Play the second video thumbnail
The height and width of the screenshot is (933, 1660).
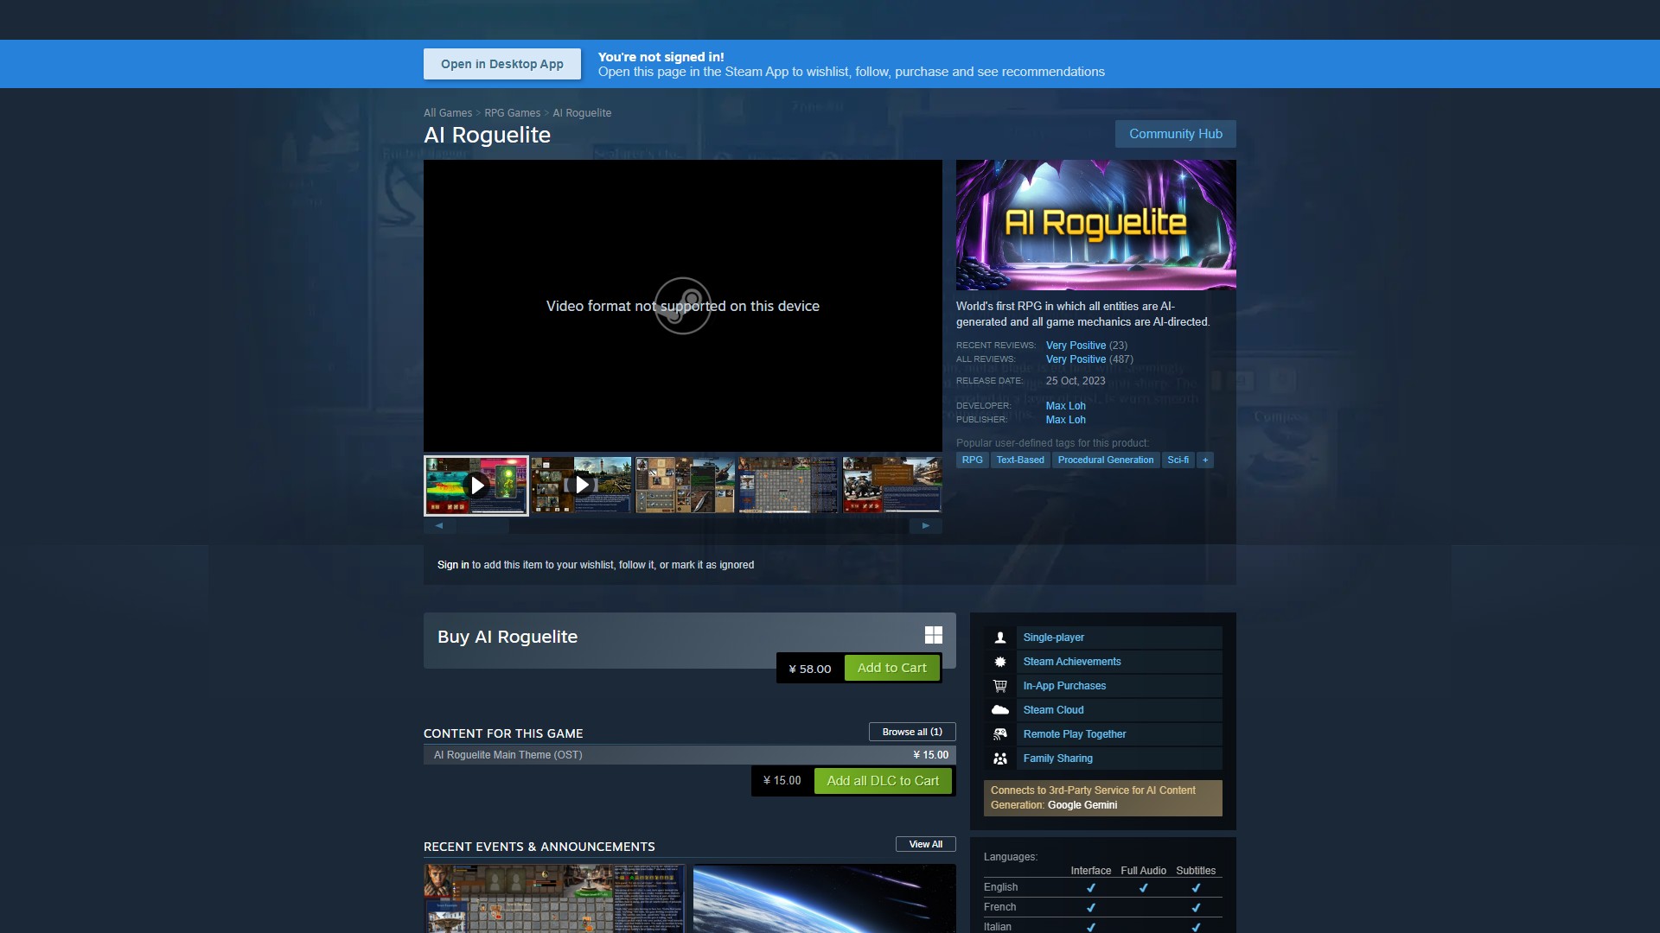582,485
